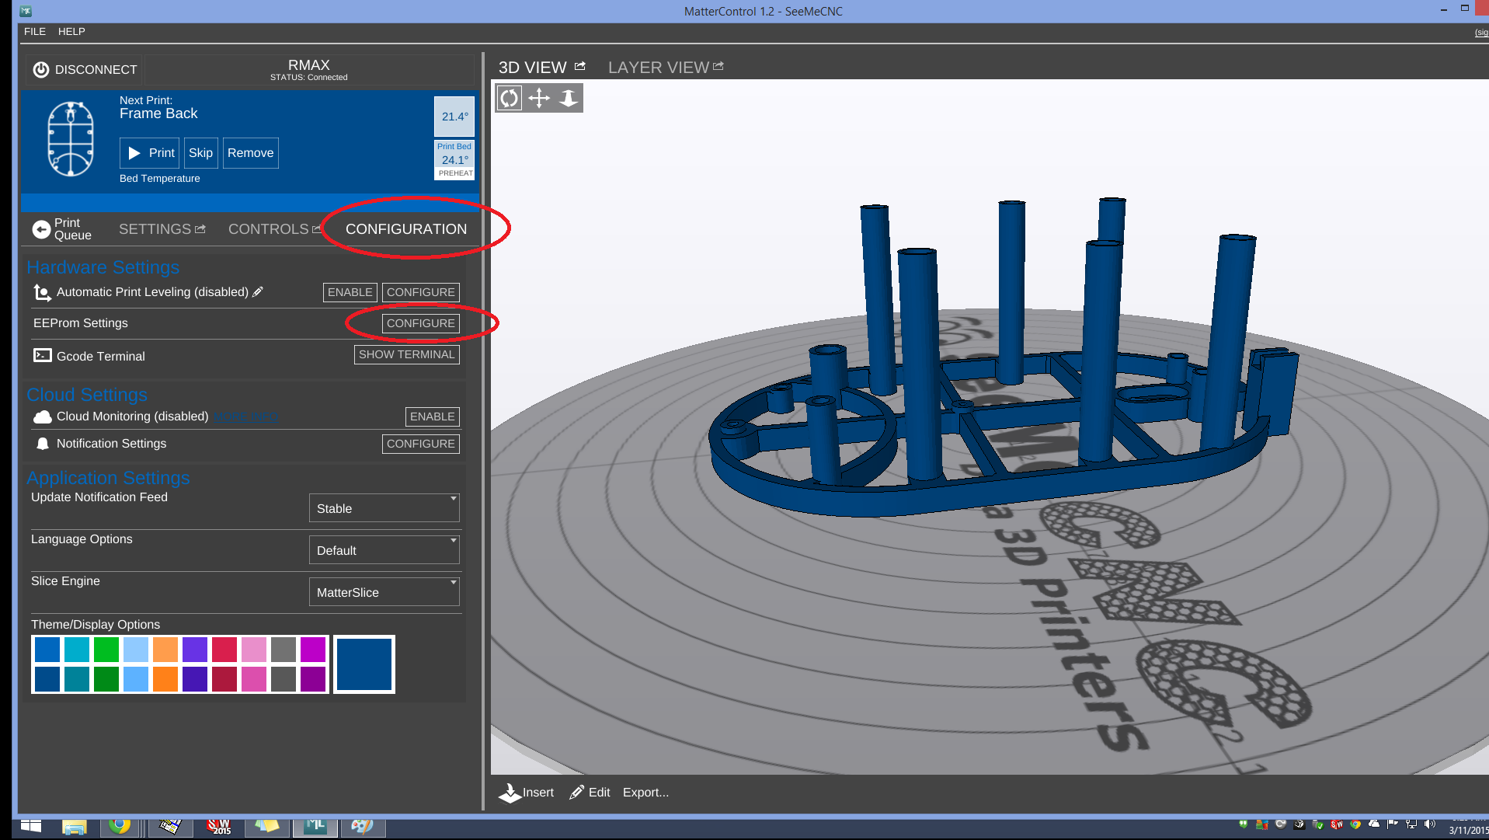Click the pencil icon beside Automatic Print Leveling

(x=258, y=292)
